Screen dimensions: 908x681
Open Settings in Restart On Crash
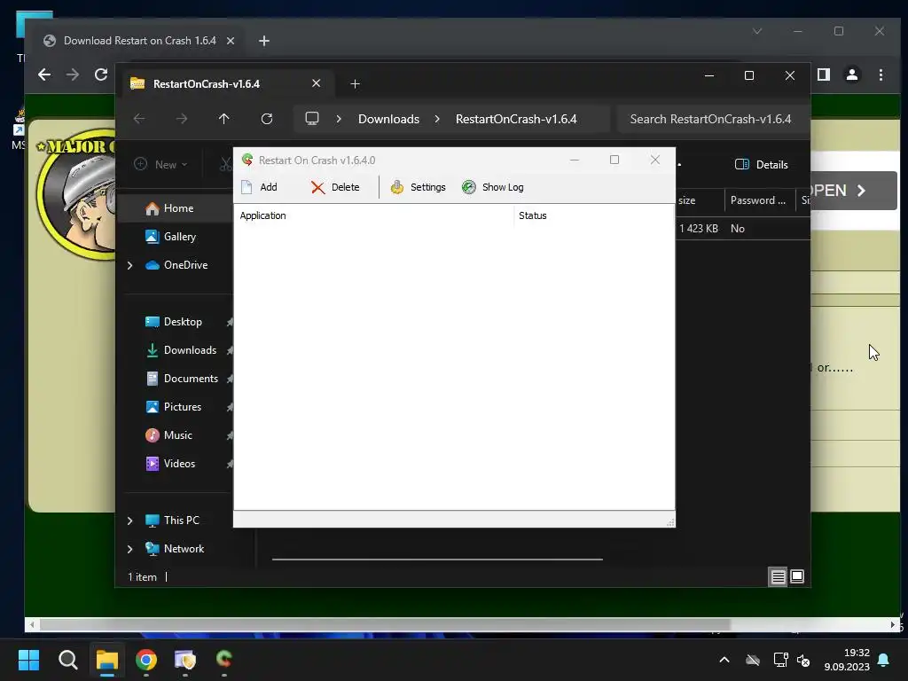(x=419, y=187)
